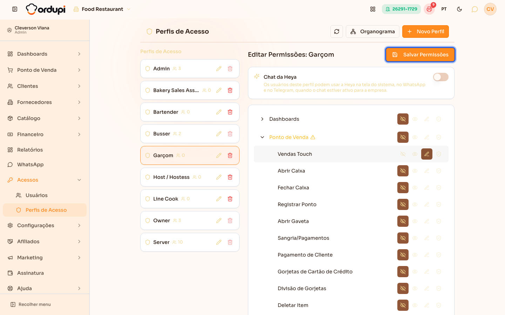Set Dashboards permission to hidden
505x315 pixels.
[403, 119]
